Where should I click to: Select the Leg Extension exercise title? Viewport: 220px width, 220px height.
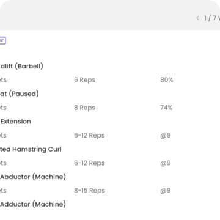click(15, 122)
